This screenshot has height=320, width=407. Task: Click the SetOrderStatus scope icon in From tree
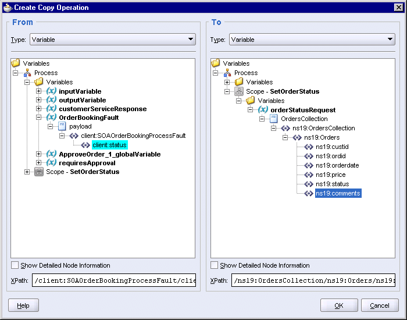(39, 172)
